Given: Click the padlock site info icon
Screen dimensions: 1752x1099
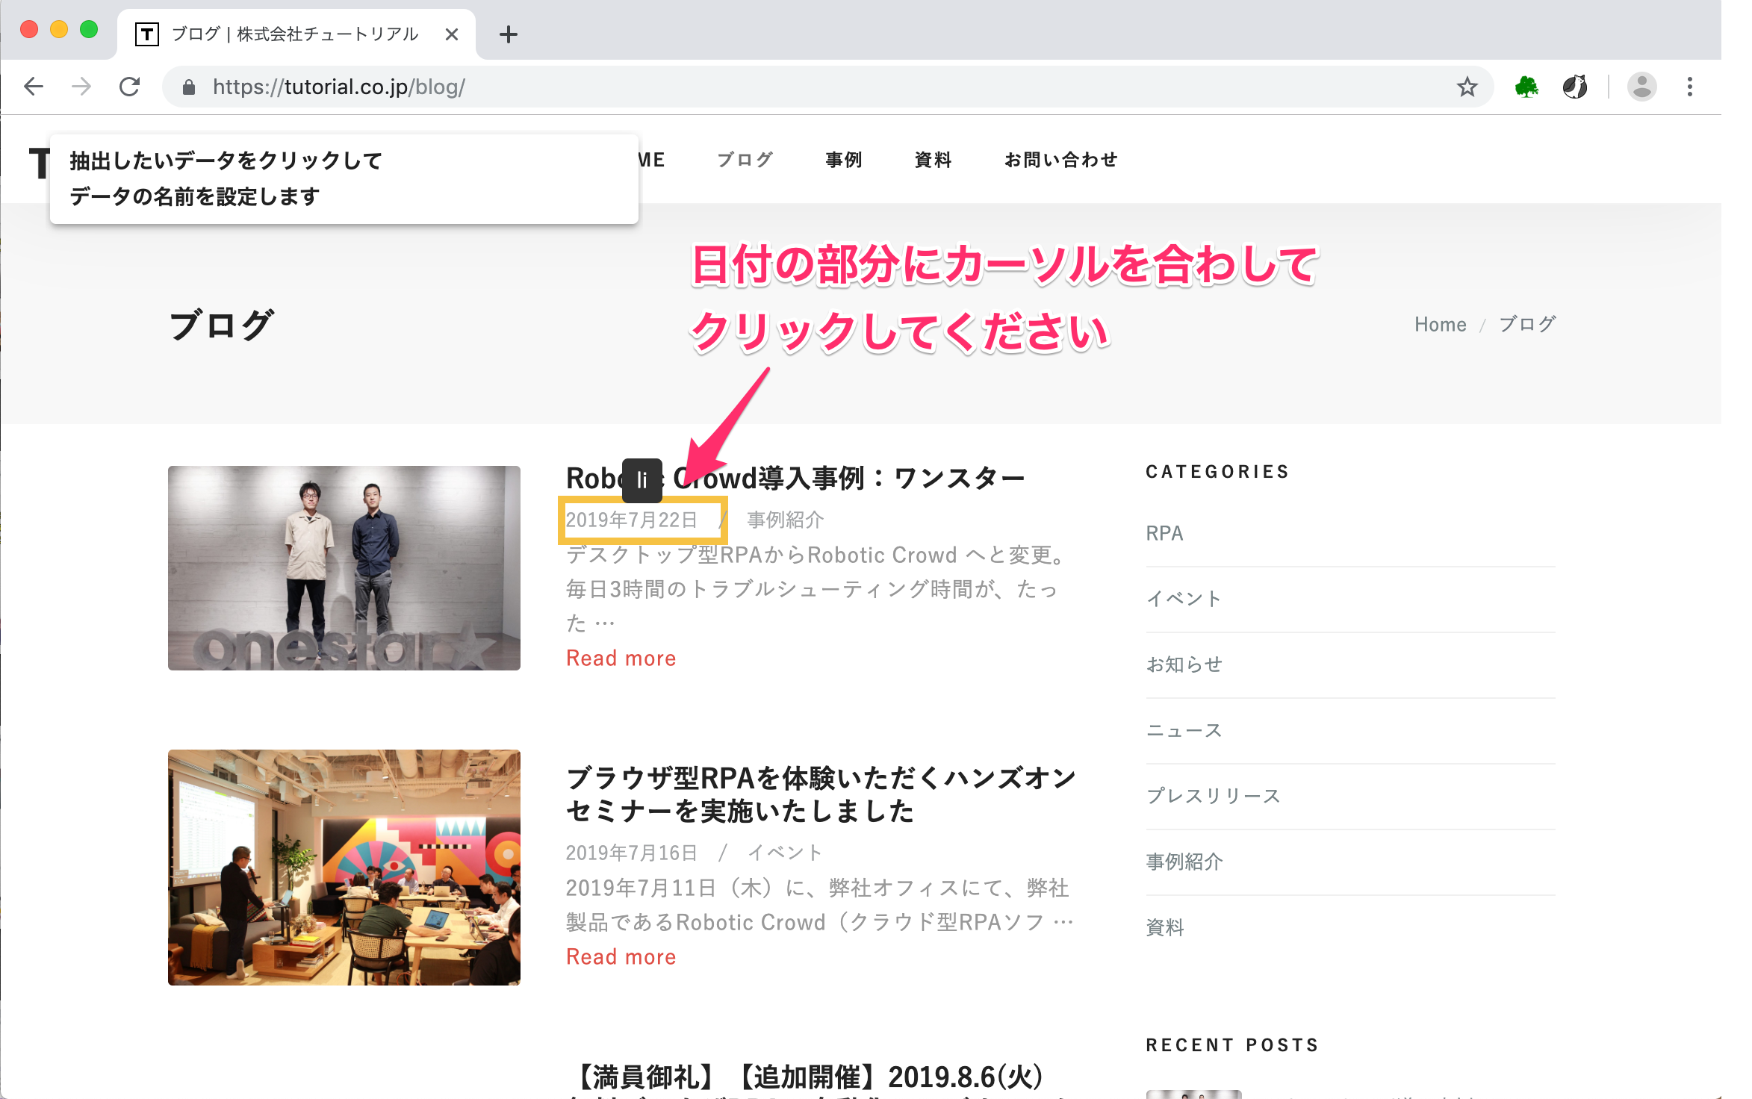Looking at the screenshot, I should tap(189, 87).
